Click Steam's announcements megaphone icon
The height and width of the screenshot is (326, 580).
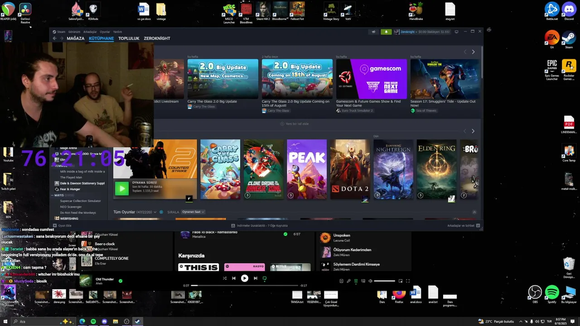coord(373,32)
